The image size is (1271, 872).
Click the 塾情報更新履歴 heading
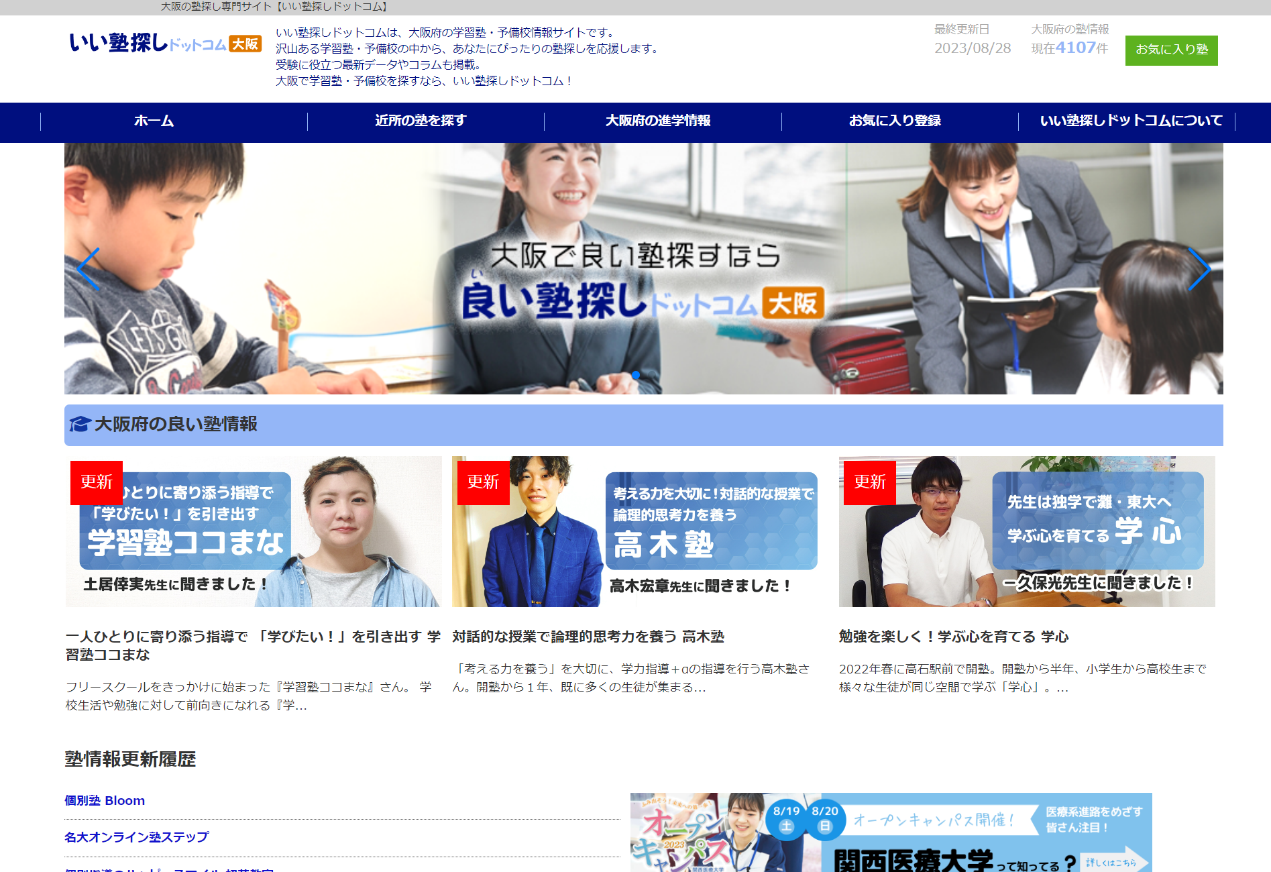point(130,759)
